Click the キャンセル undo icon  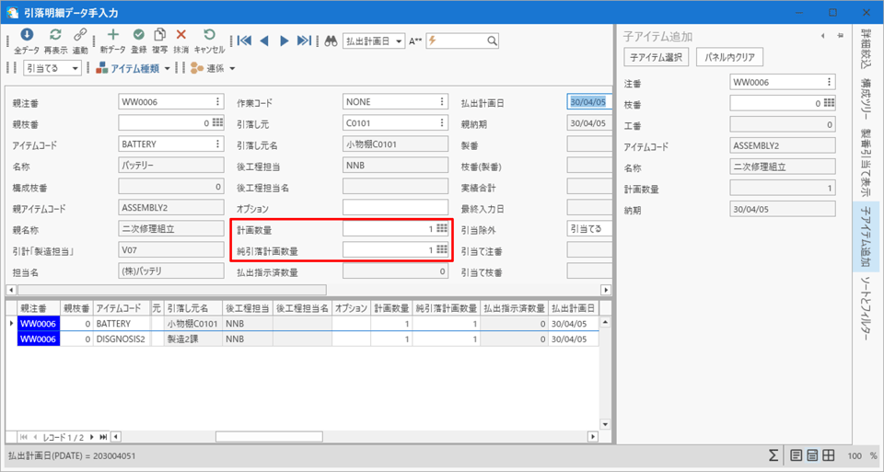click(209, 36)
